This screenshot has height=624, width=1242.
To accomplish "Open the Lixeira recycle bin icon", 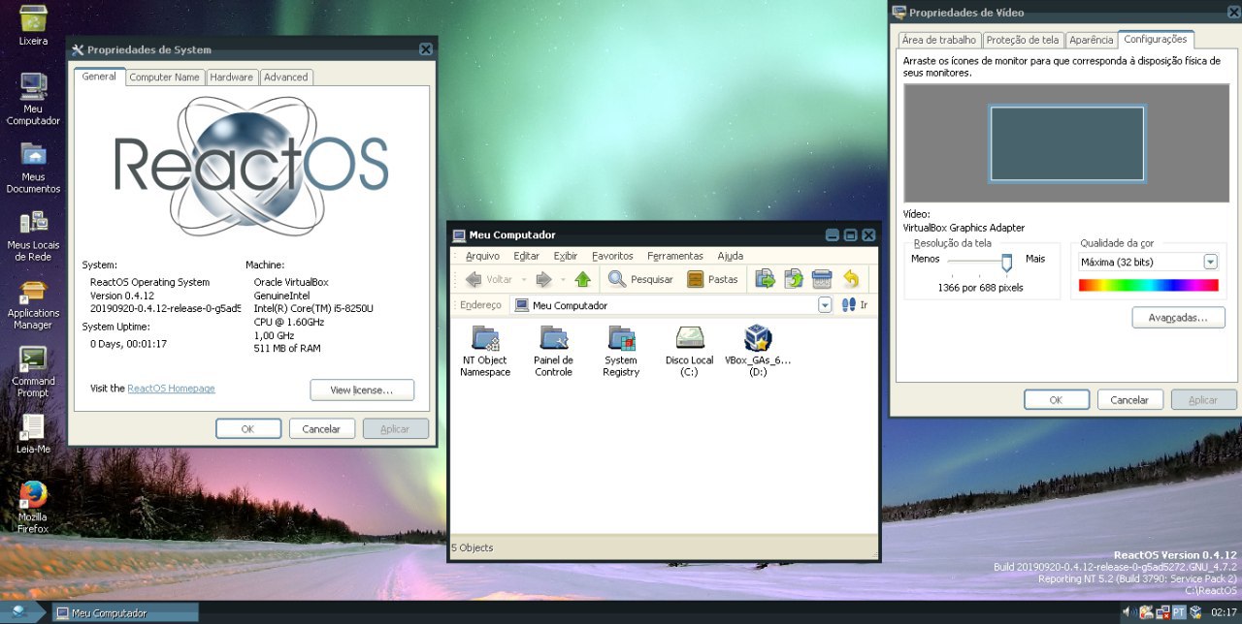I will pos(33,25).
